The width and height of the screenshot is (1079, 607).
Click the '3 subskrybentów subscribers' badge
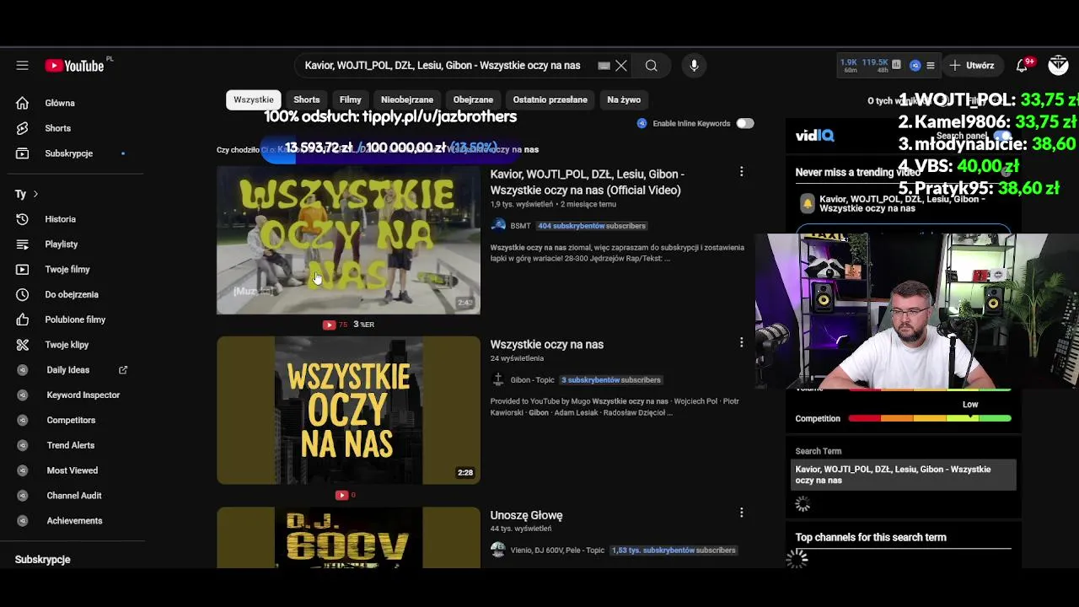pyautogui.click(x=611, y=379)
